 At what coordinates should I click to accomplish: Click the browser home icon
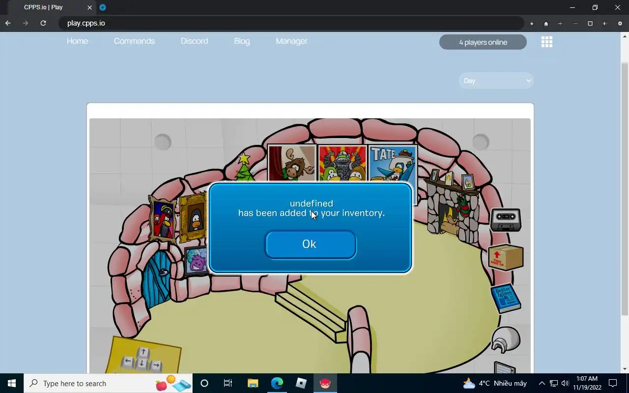[x=546, y=24]
